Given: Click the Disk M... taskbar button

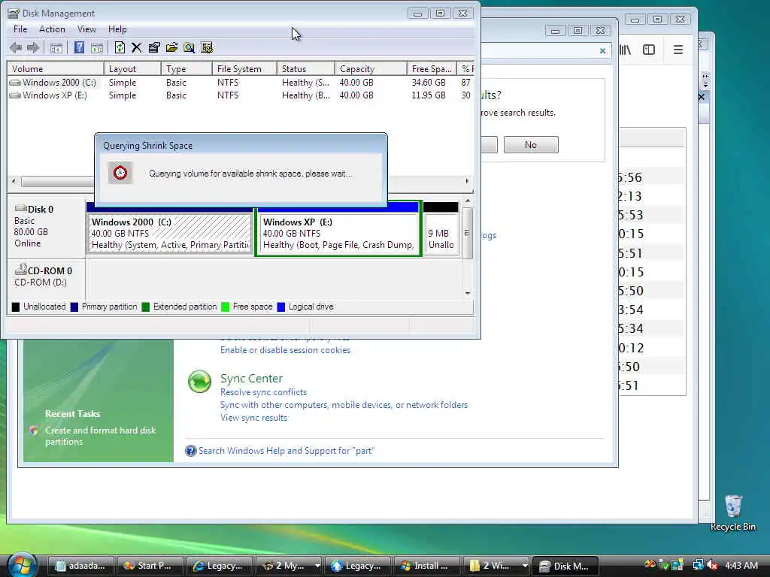Looking at the screenshot, I should pos(565,566).
